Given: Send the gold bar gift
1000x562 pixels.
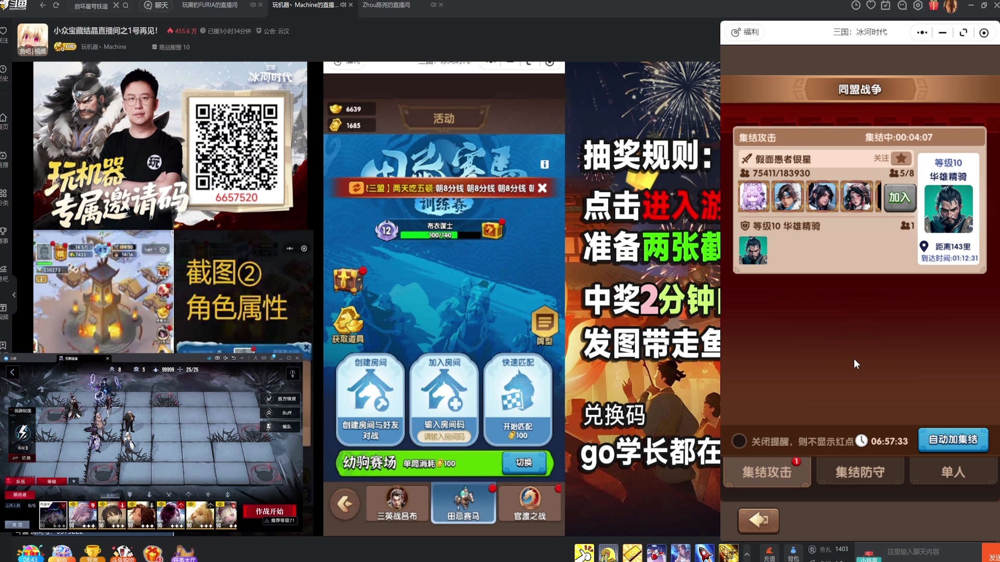Looking at the screenshot, I should (632, 553).
